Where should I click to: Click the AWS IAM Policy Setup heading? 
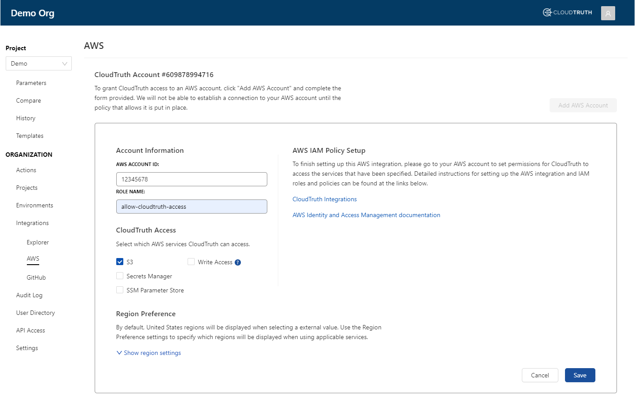(329, 150)
